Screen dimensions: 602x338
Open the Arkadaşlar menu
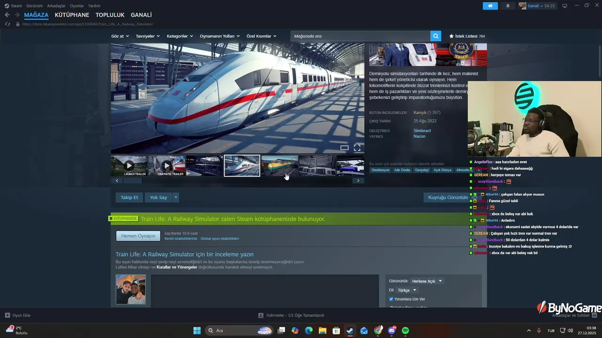point(56,6)
